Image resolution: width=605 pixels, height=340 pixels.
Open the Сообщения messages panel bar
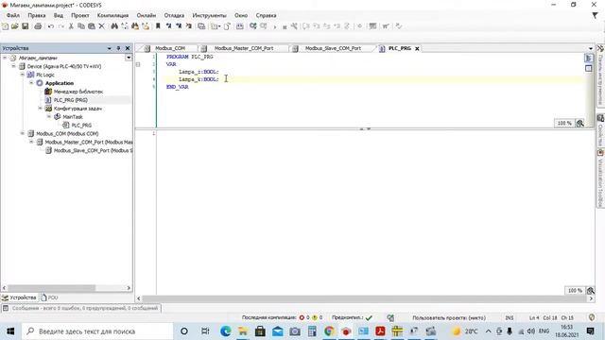click(81, 308)
